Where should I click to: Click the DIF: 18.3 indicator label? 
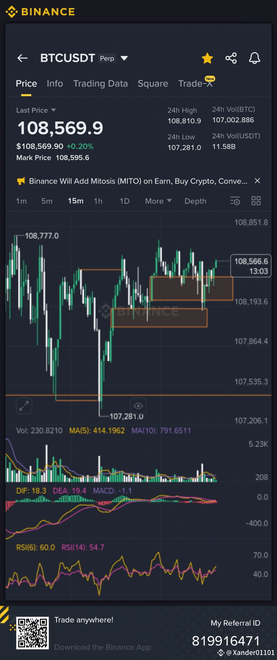pos(31,491)
